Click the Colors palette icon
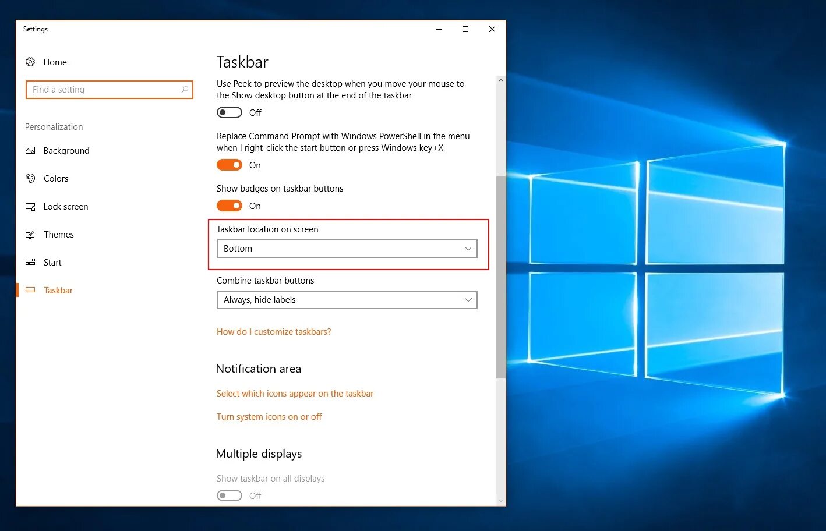Viewport: 826px width, 531px height. pos(30,178)
